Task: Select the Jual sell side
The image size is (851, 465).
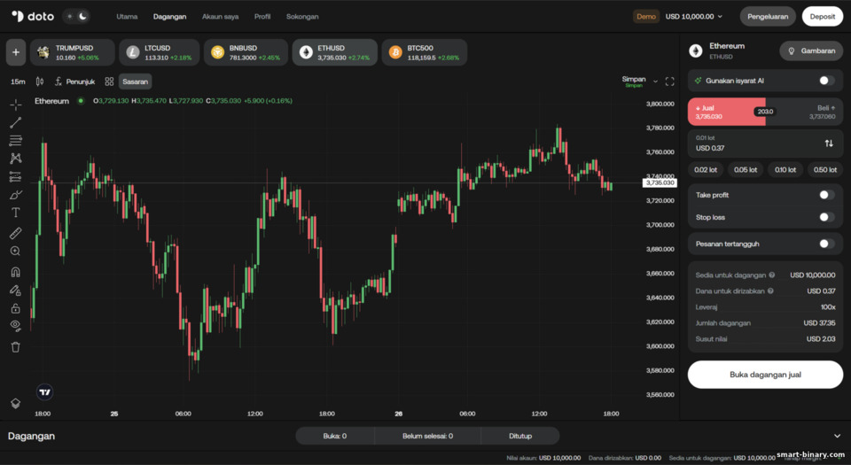Action: tap(726, 112)
